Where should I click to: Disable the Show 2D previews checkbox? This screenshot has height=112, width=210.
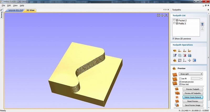[x=174, y=39]
